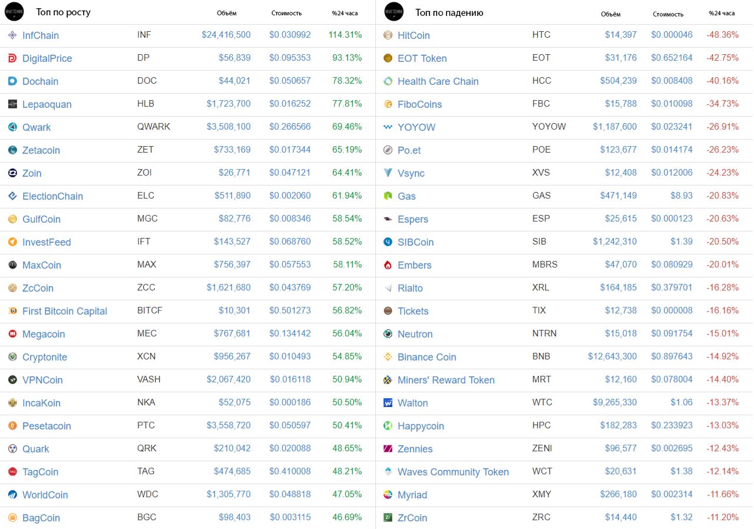Click the YOYOW ticker symbol

click(x=549, y=127)
